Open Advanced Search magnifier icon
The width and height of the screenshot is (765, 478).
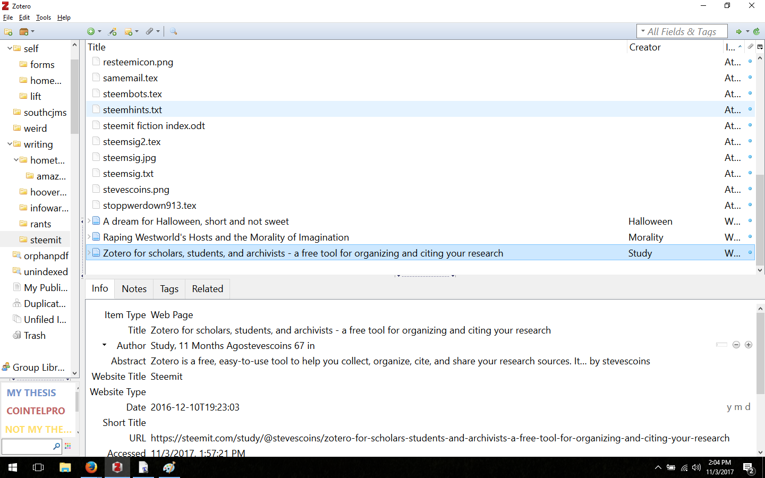click(x=173, y=32)
